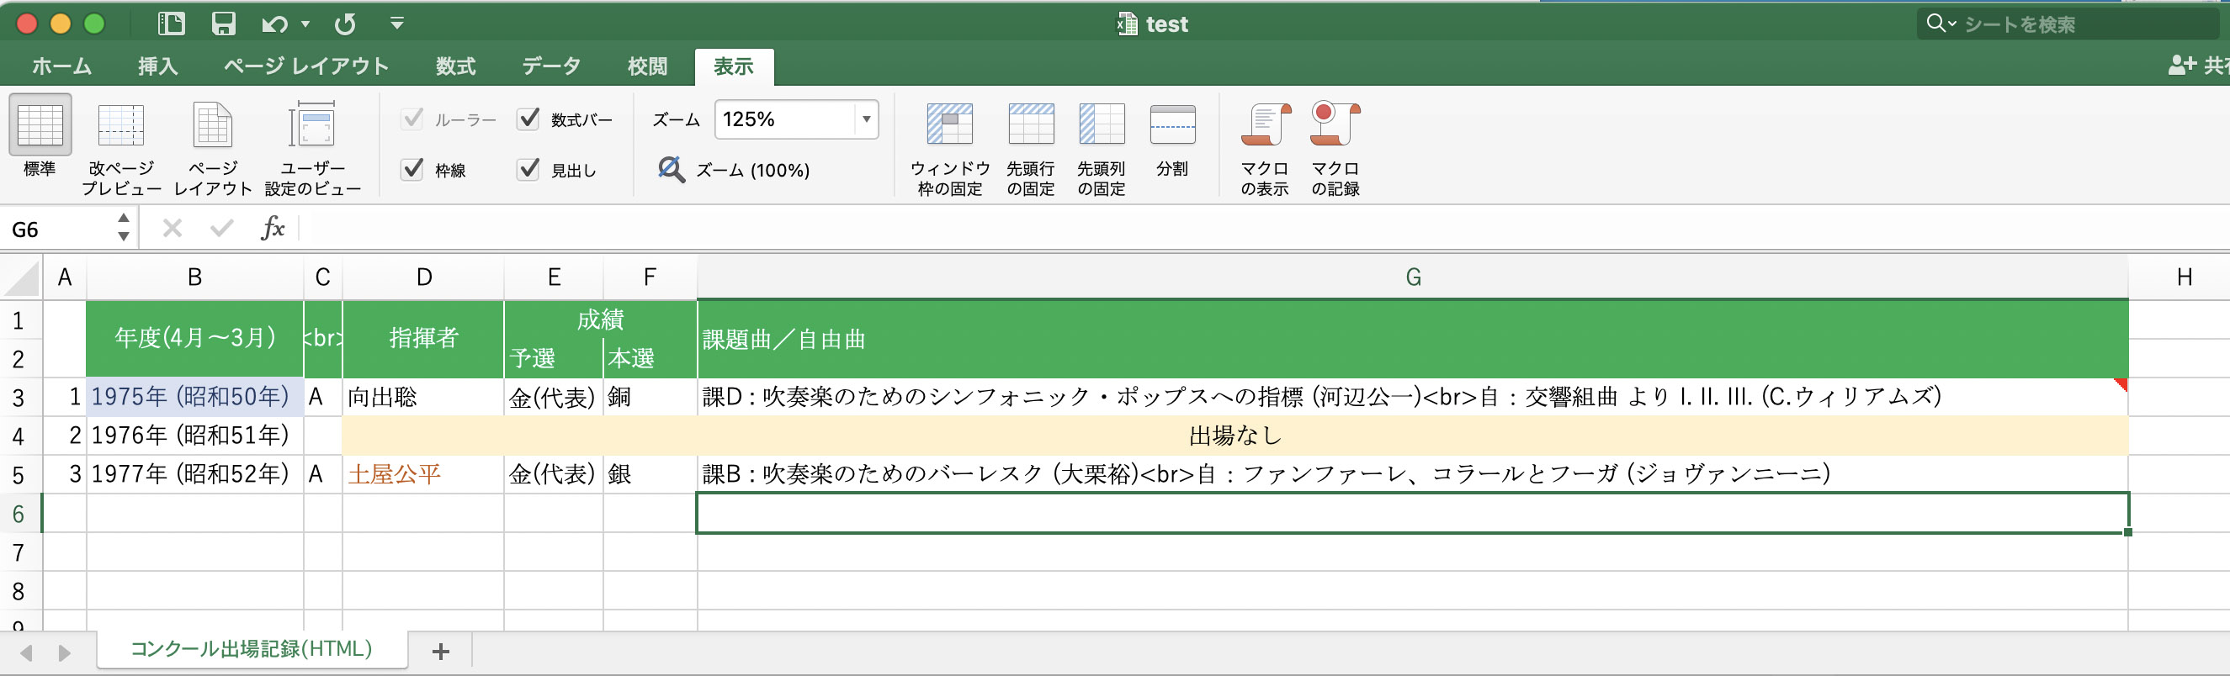2230x676 pixels.
Task: Click 先頭行の固定 freeze top row icon
Action: tap(1030, 126)
